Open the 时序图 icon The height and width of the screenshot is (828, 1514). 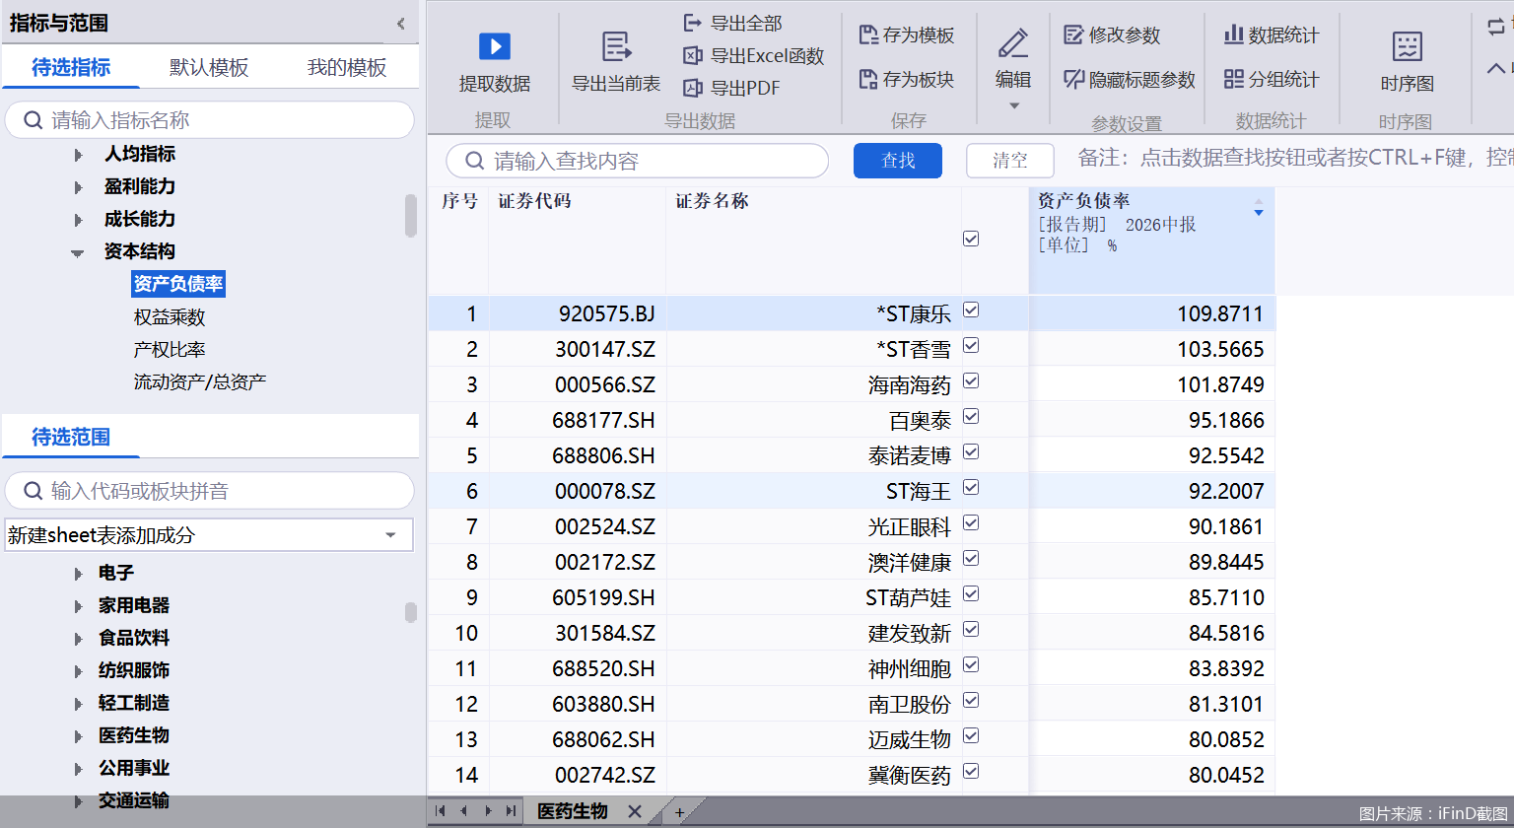pyautogui.click(x=1408, y=46)
